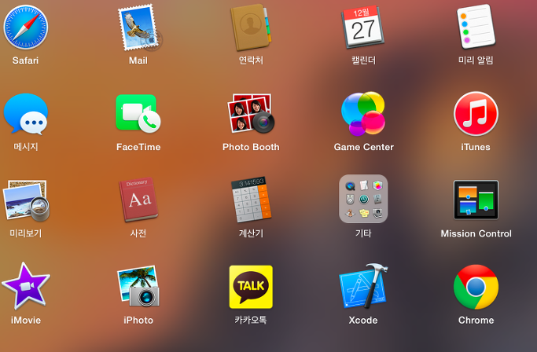Click the 미리보기 text label

point(26,233)
